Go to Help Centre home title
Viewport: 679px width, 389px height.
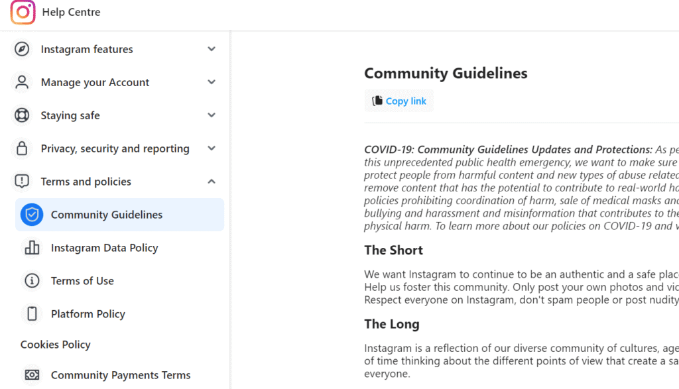pyautogui.click(x=71, y=12)
